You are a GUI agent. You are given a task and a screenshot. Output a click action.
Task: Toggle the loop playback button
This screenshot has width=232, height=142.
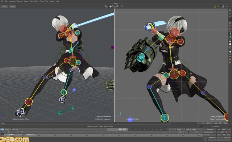coord(166,130)
